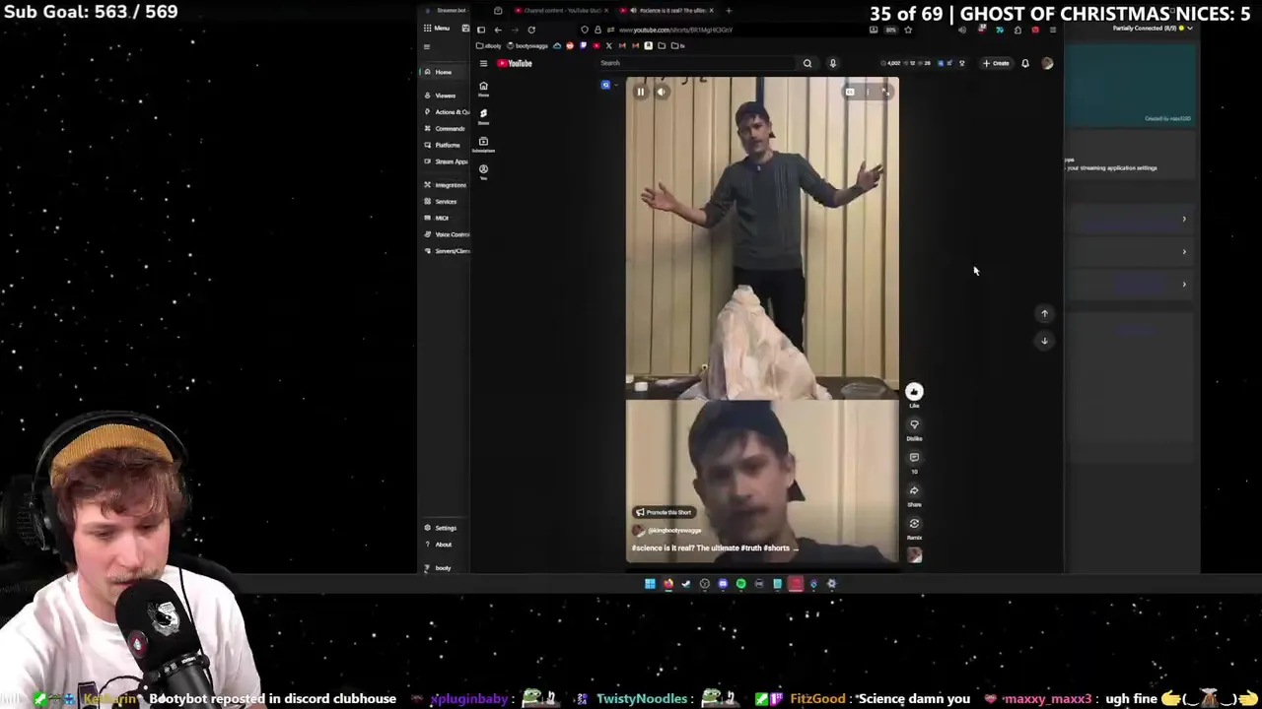Screen dimensions: 1262x709
Task: Open Remix option for this Short
Action: [914, 524]
